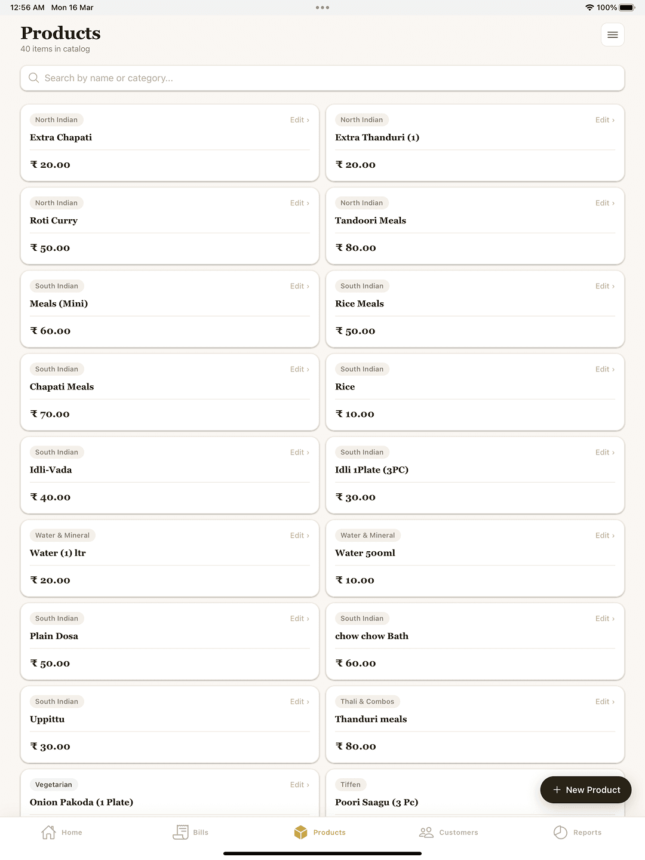Edit the Thanduri meals combo product

[x=604, y=702]
